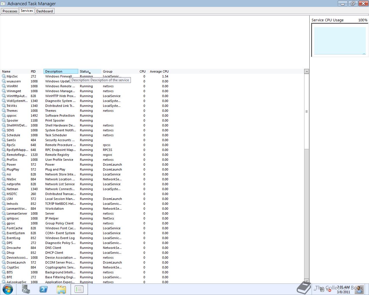Image resolution: width=369 pixels, height=295 pixels.
Task: Click the MpsSvc service gear icon
Action: coord(4,76)
